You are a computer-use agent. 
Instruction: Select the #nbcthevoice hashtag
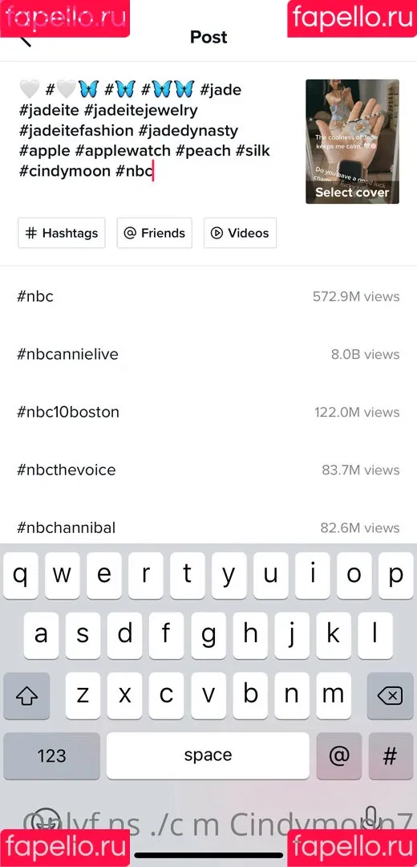[x=208, y=470]
